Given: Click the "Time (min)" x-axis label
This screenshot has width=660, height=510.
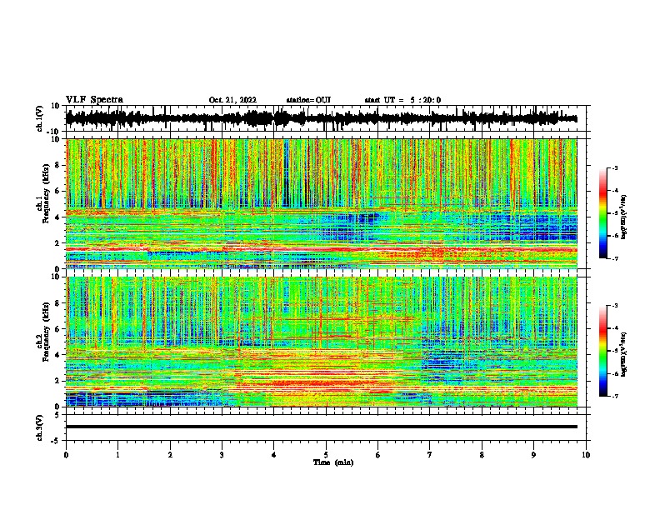Looking at the screenshot, I should pyautogui.click(x=333, y=462).
